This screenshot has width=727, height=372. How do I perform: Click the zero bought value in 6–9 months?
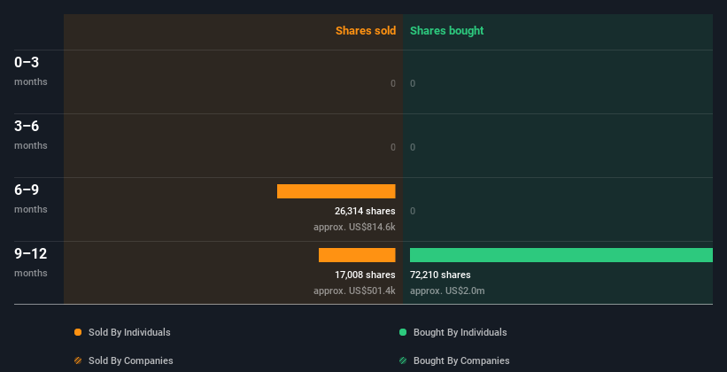coord(413,211)
